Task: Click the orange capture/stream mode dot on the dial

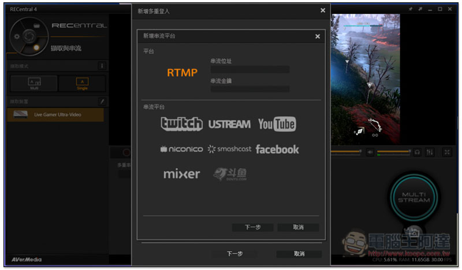Action: 36,47
